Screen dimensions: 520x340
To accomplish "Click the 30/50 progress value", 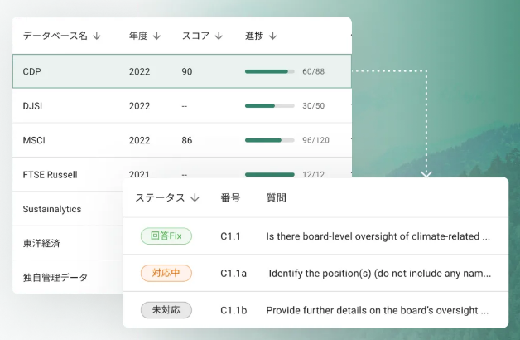I will 313,106.
